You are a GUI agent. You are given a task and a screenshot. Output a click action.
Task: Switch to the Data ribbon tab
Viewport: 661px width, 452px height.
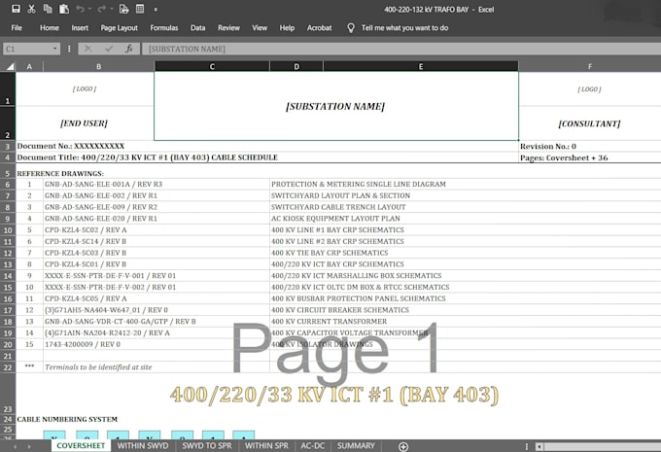pos(197,28)
